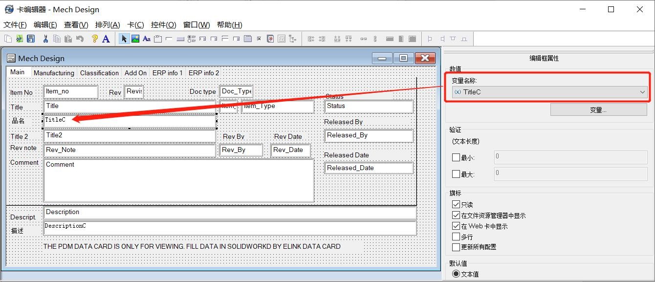Open the 帮助(H) menu
This screenshot has width=655, height=282.
(x=229, y=25)
